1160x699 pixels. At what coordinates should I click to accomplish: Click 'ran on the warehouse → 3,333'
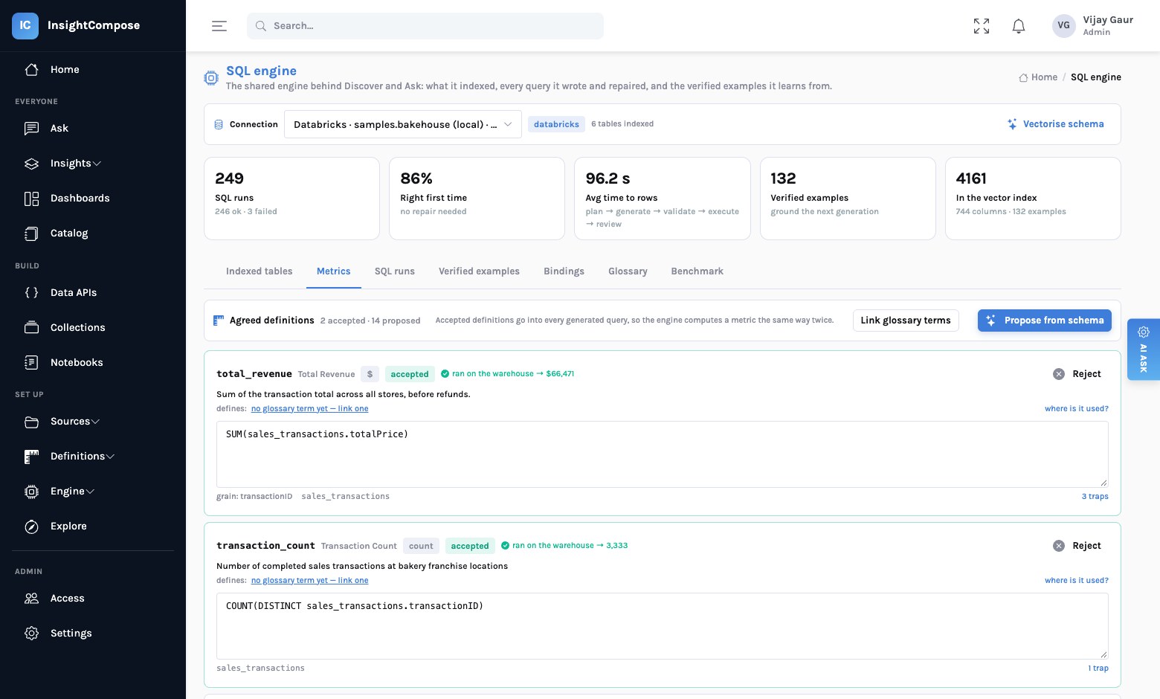tap(570, 546)
